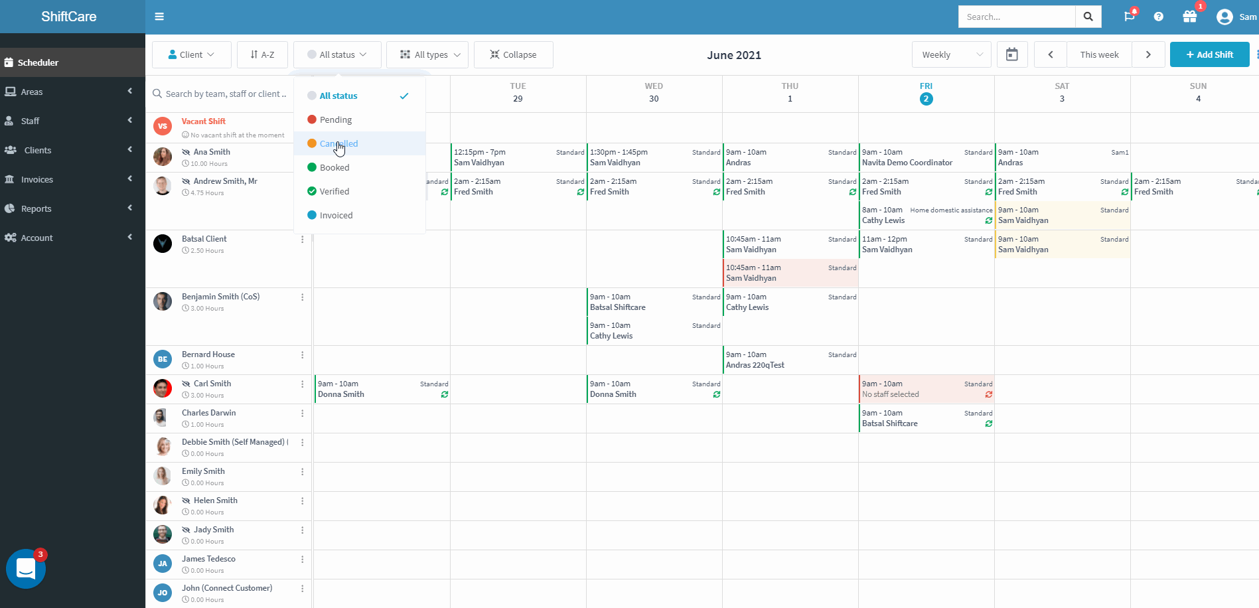Open options menu for Bernard House
1259x608 pixels.
point(303,355)
